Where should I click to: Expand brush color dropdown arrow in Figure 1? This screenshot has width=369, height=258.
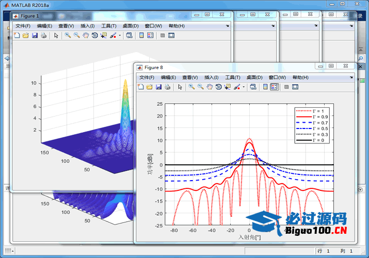(120, 36)
